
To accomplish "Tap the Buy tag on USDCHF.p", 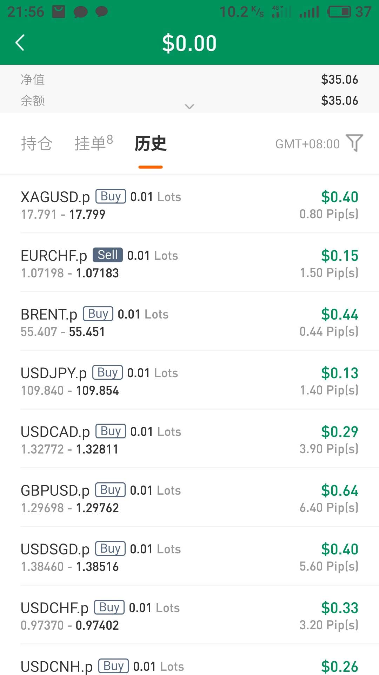I will click(109, 607).
